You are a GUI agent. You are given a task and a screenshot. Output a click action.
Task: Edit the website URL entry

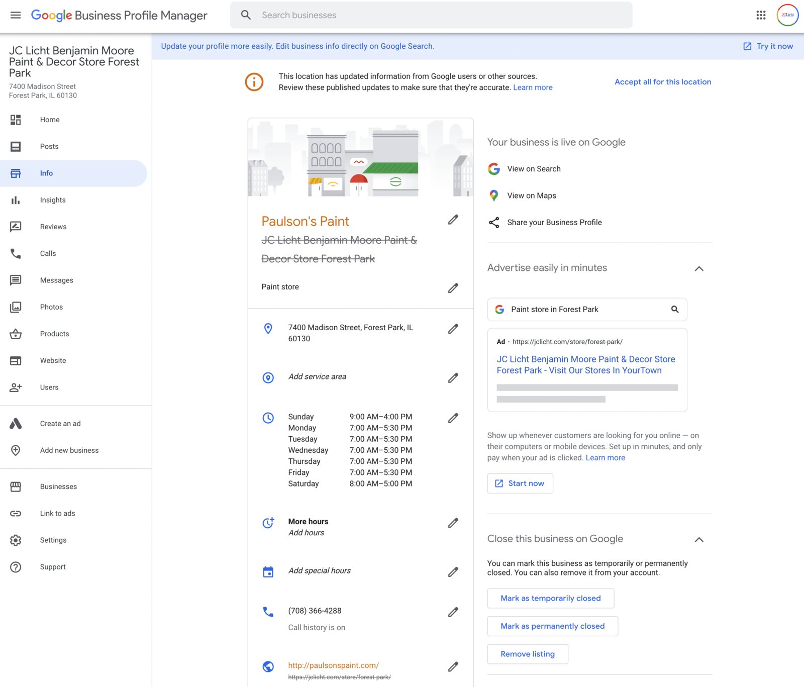(x=453, y=667)
